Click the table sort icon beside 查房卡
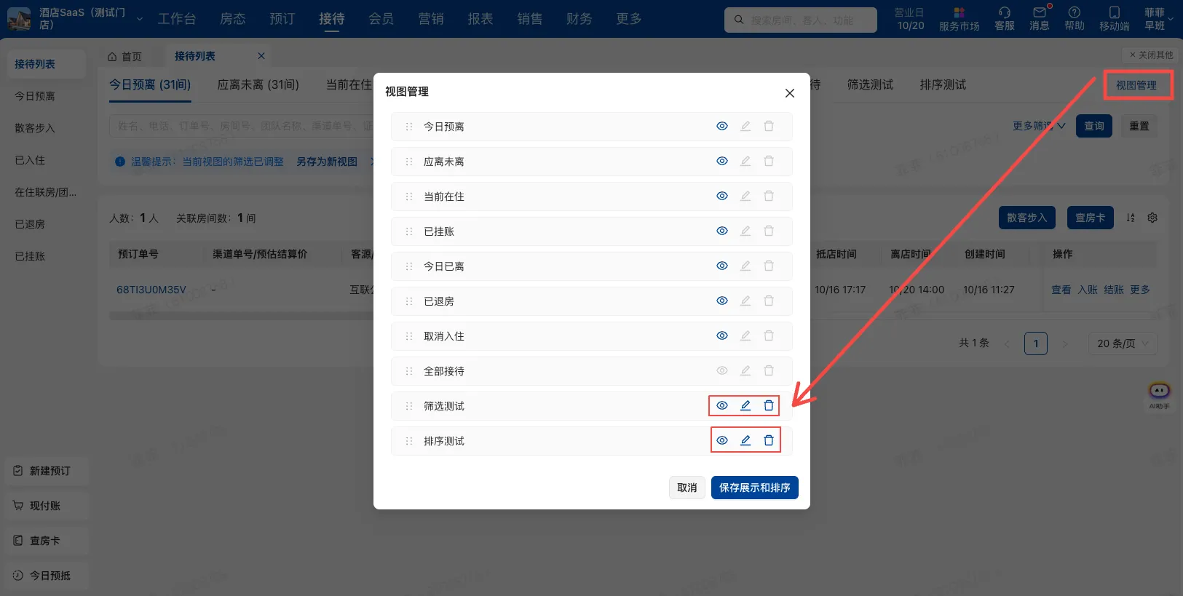 click(1131, 218)
